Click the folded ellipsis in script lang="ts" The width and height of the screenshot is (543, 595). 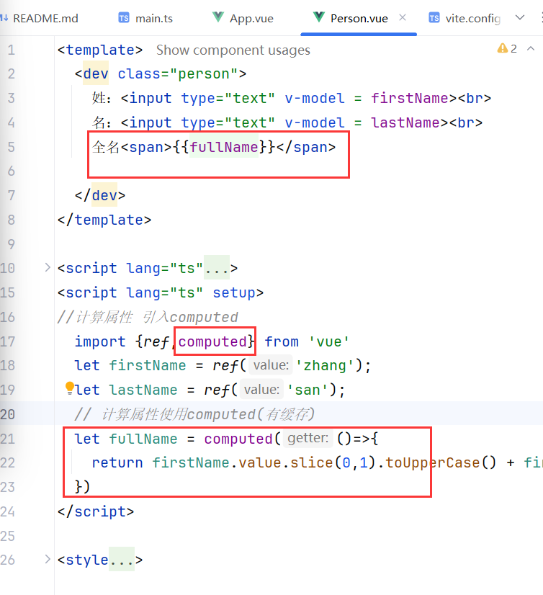[217, 268]
